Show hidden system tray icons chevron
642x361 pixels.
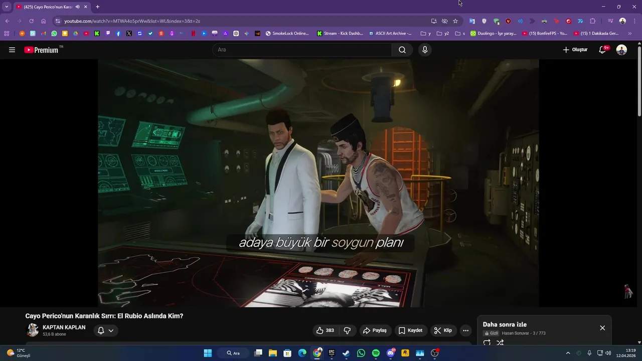tap(568, 353)
